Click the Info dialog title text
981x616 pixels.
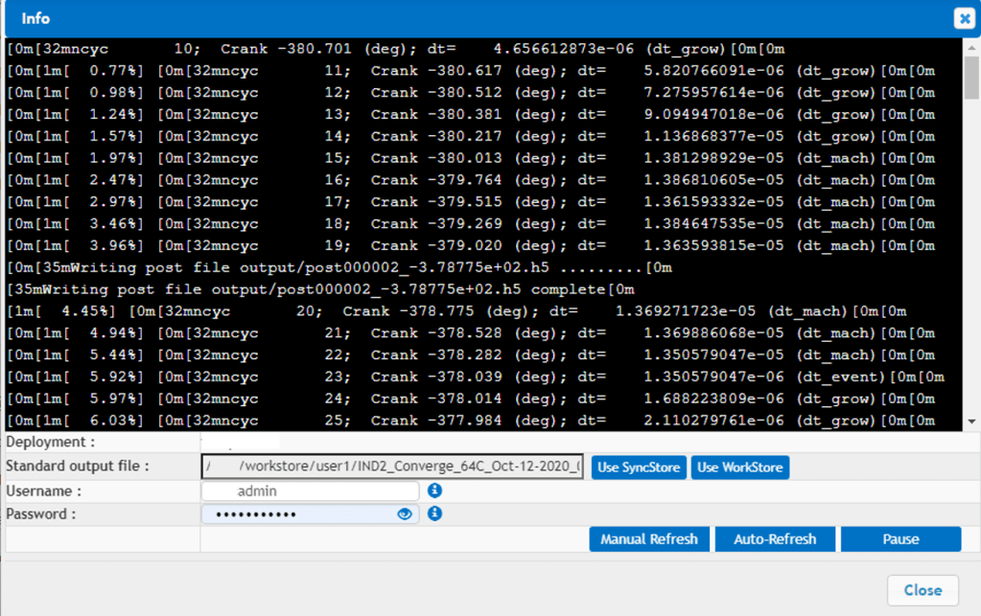click(35, 18)
